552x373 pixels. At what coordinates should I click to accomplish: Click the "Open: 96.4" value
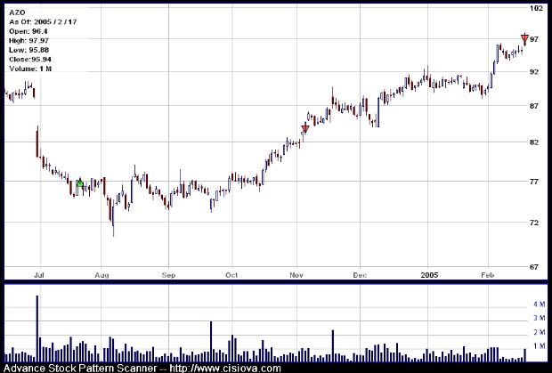click(28, 31)
